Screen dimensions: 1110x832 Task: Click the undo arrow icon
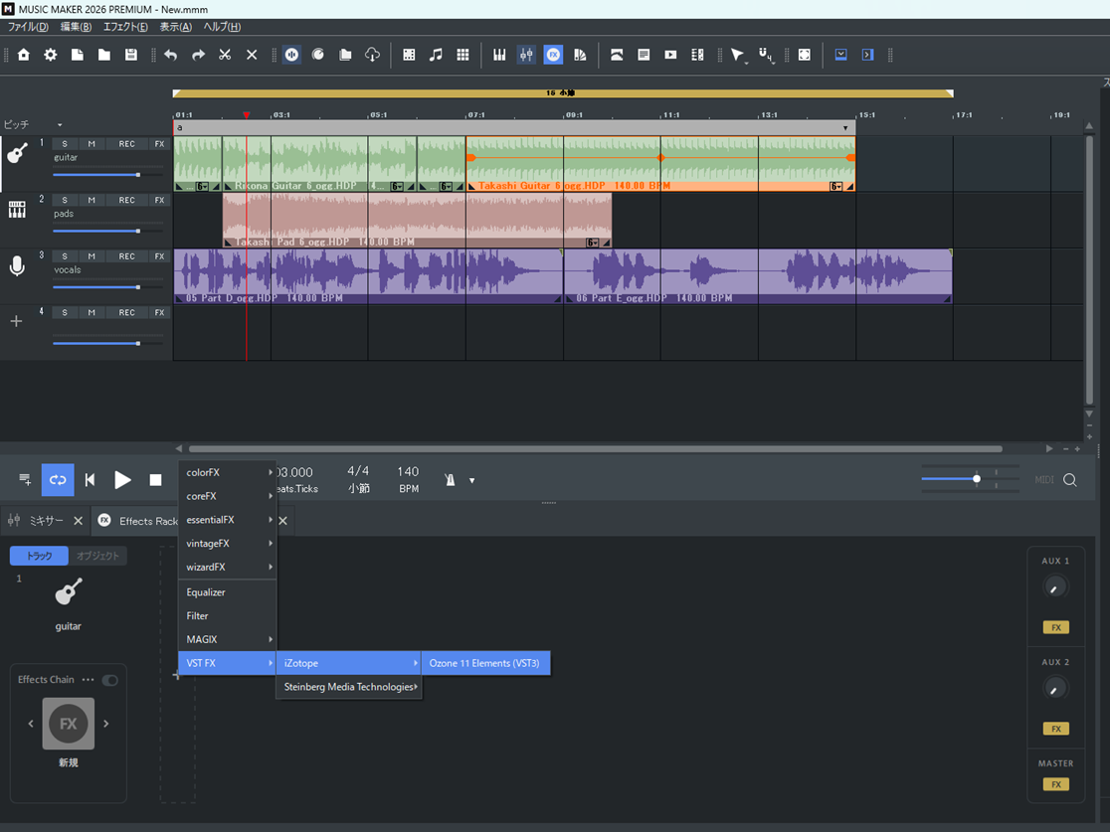tap(171, 56)
